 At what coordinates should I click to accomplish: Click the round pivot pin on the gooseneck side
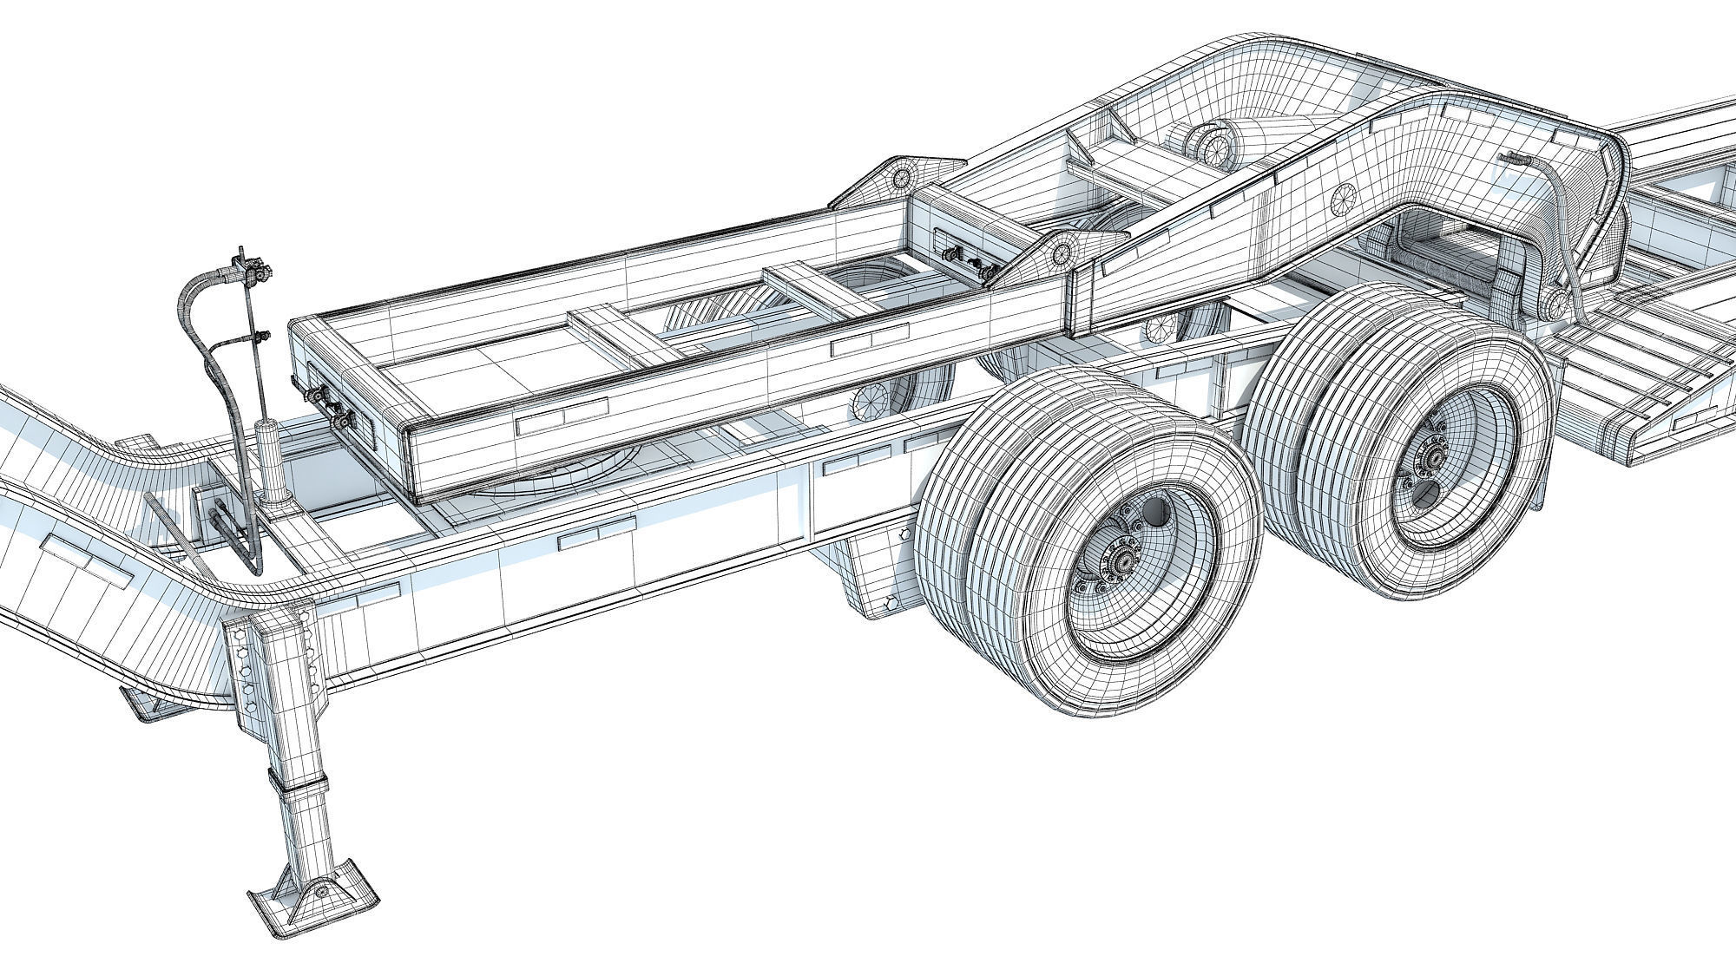click(1344, 199)
